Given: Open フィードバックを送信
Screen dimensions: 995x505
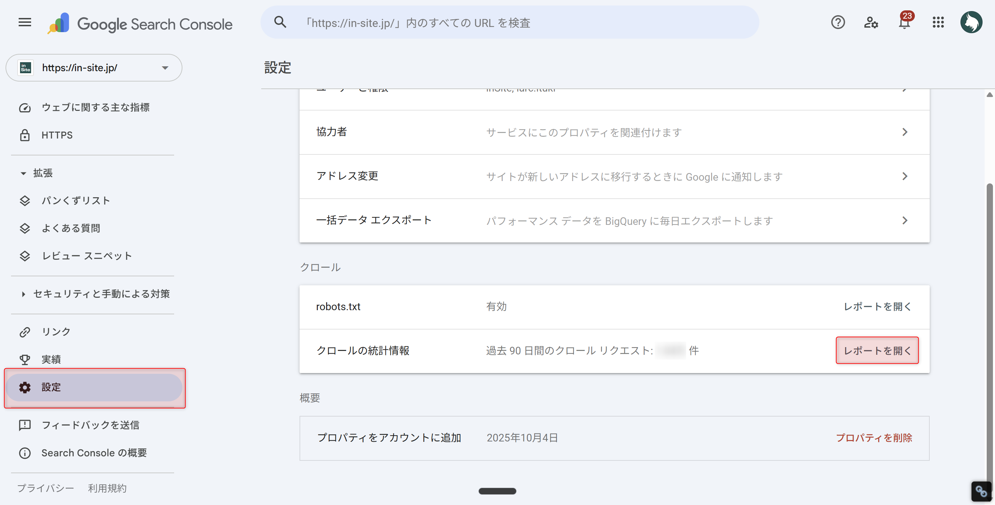Looking at the screenshot, I should [91, 425].
